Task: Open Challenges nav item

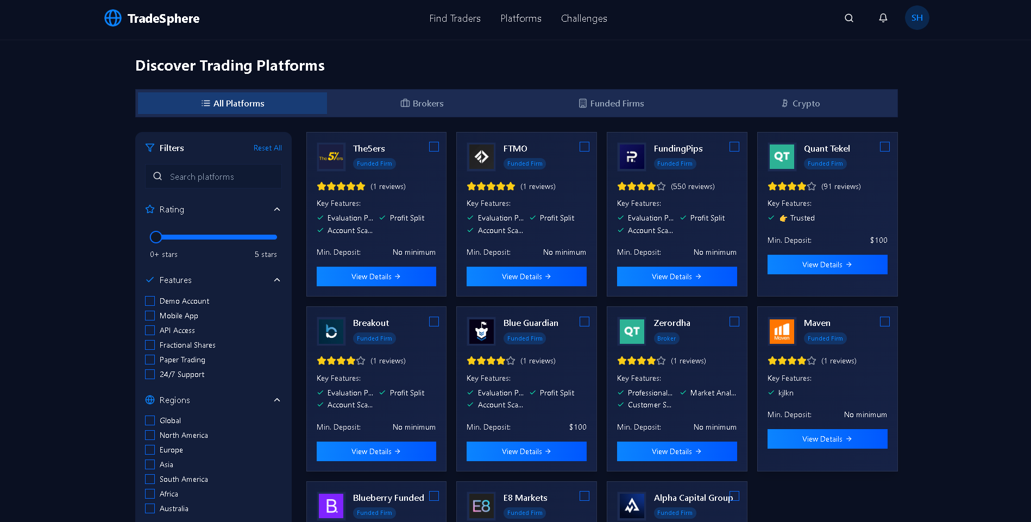Action: pos(584,18)
